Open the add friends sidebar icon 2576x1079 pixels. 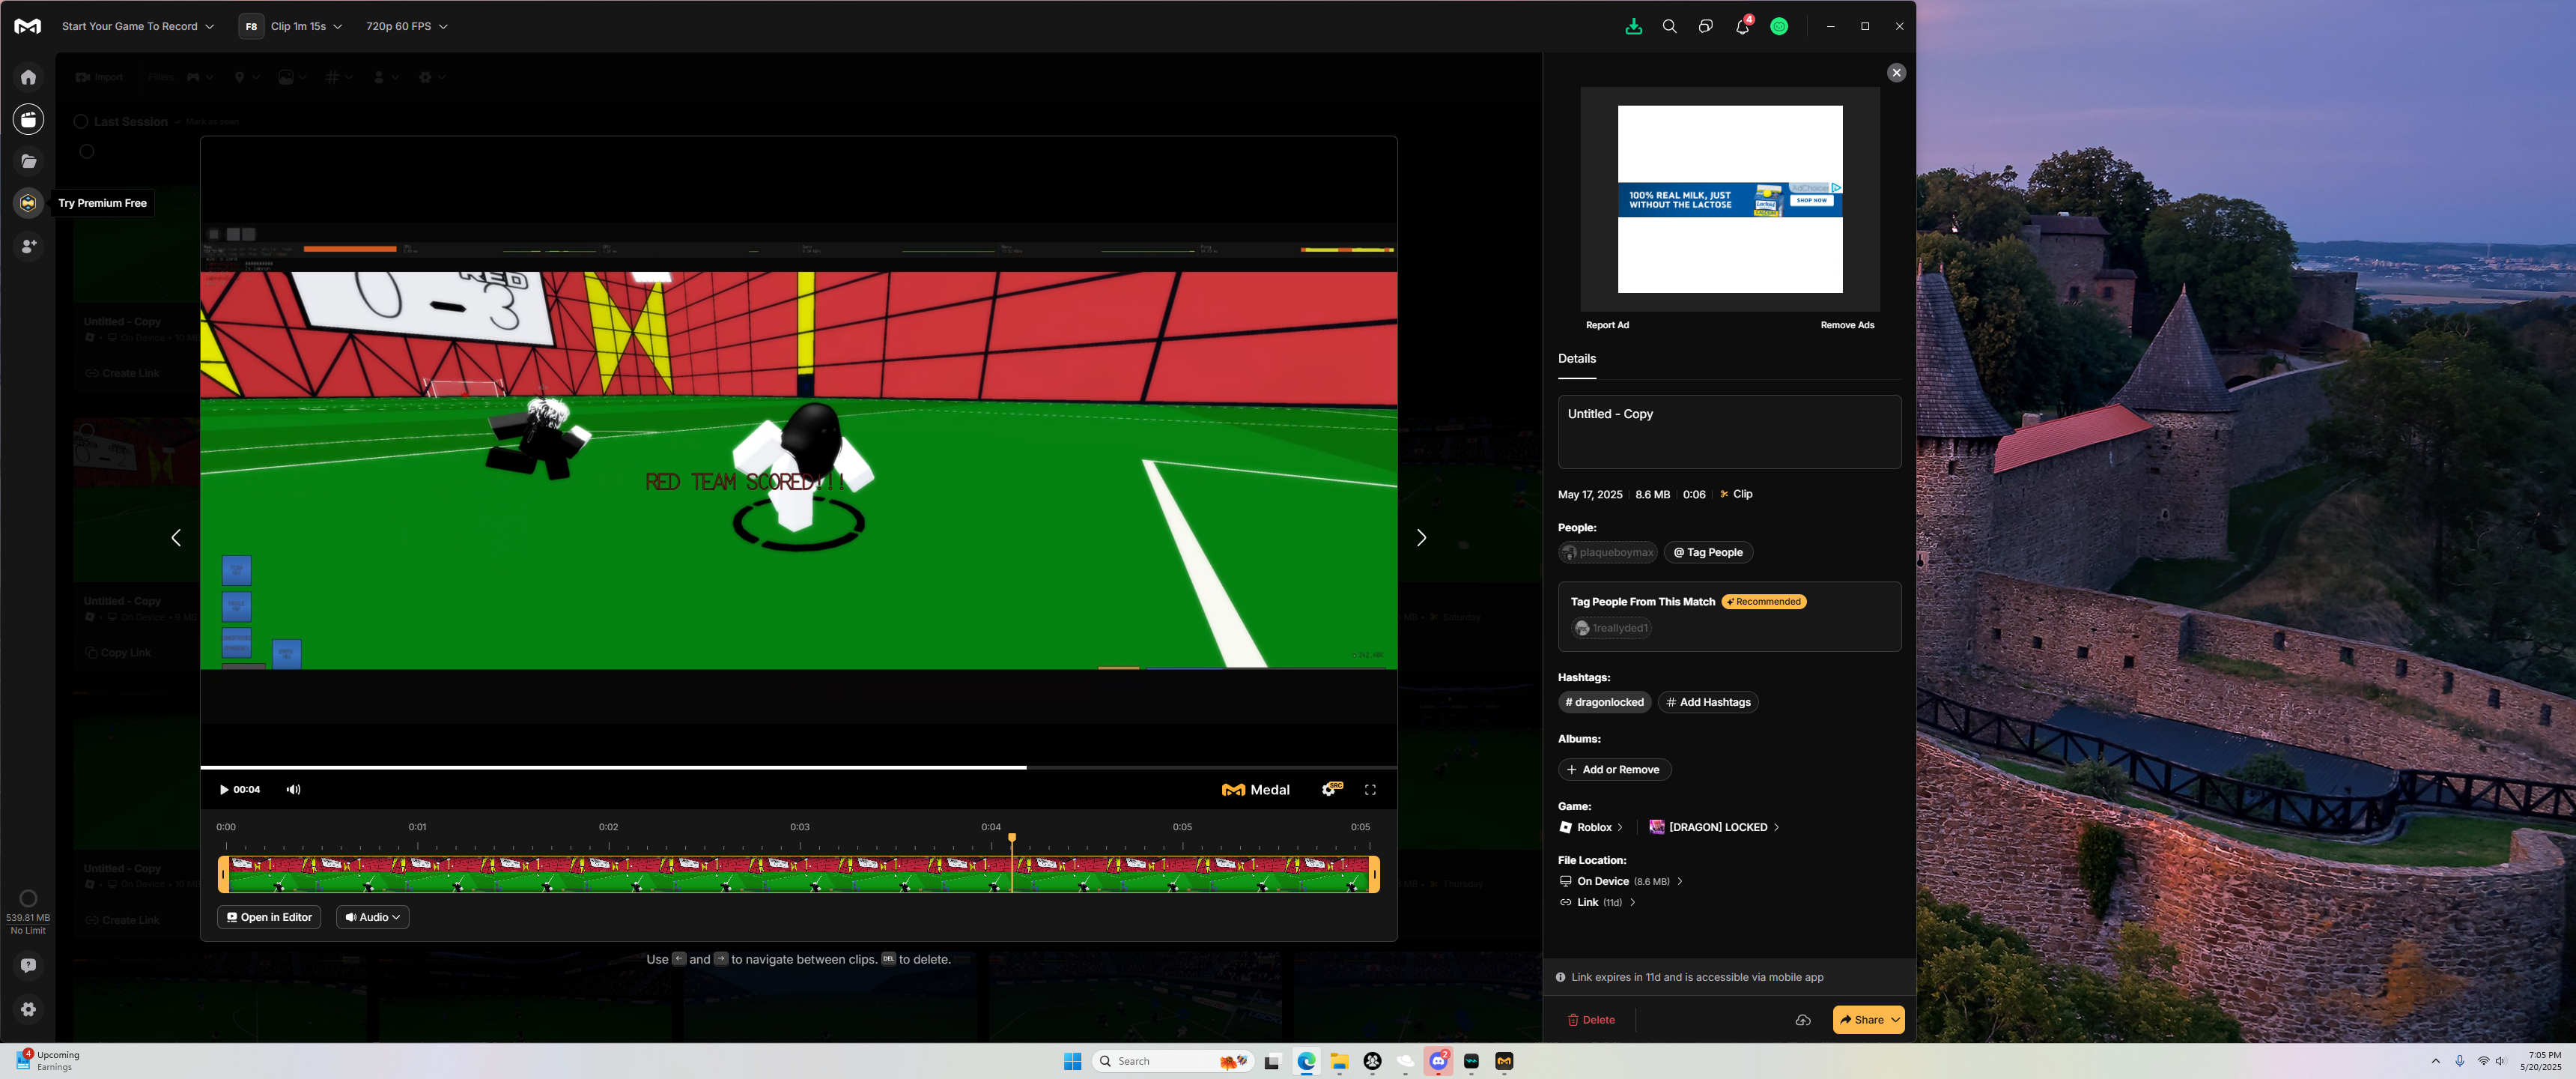tap(28, 245)
